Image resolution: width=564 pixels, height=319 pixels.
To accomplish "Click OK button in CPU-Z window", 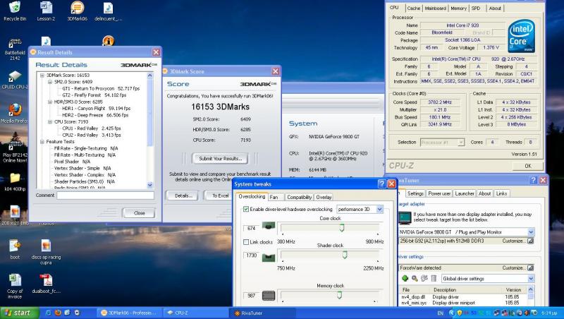I will pyautogui.click(x=527, y=166).
